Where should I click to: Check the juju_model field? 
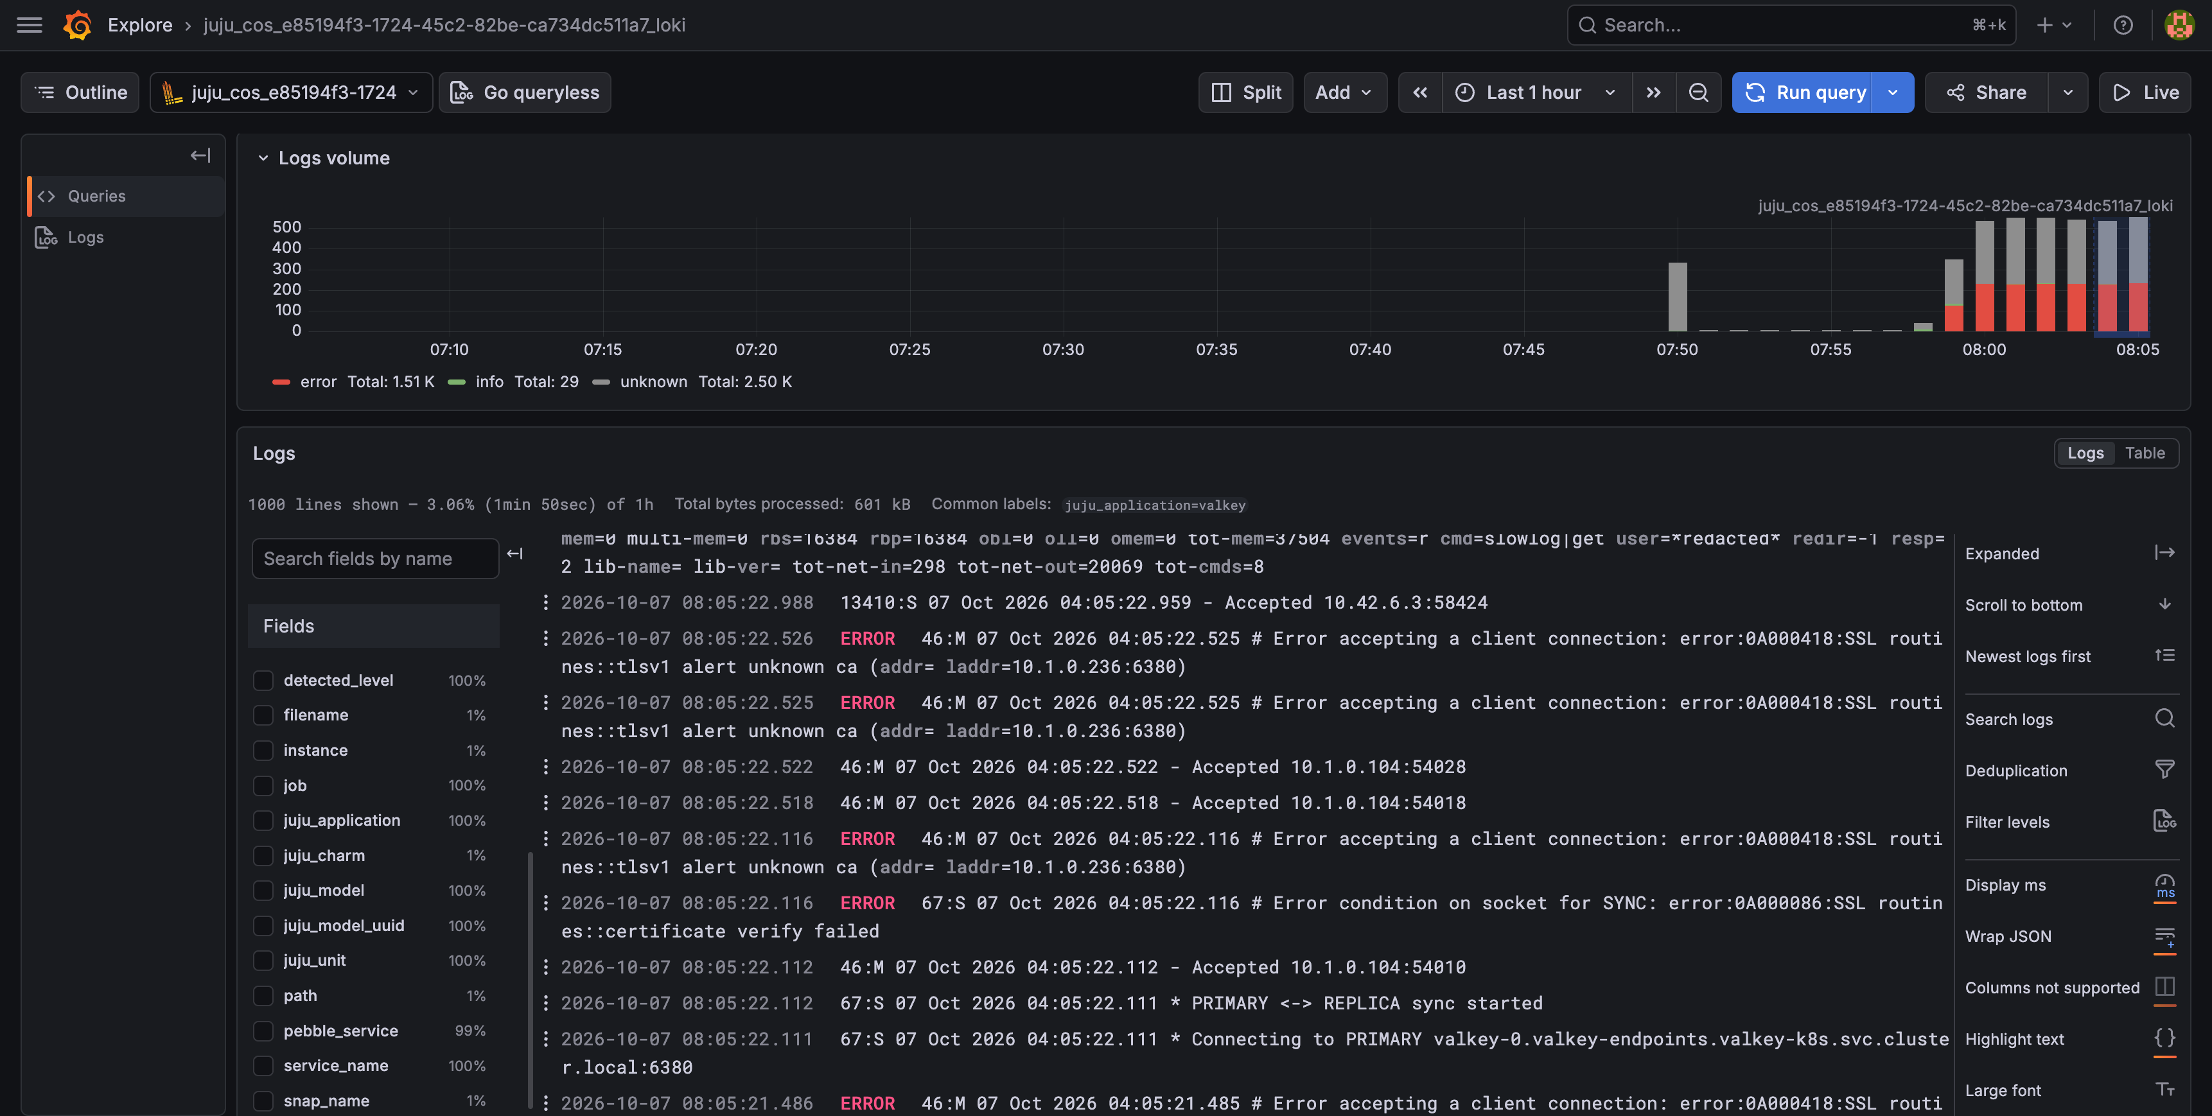point(263,890)
